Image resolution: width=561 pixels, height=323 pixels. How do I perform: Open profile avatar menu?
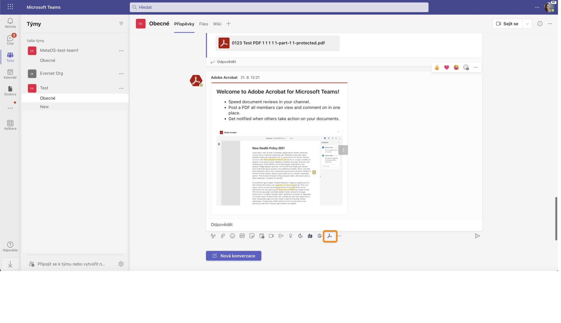549,7
